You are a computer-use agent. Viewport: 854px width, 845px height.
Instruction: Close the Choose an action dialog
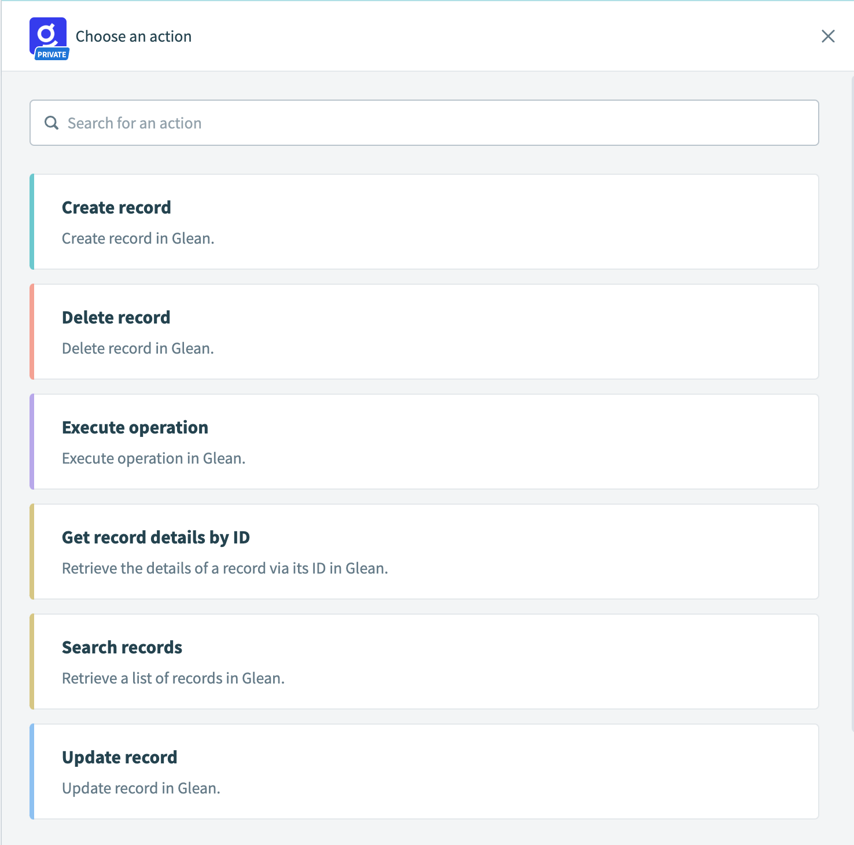pos(828,36)
